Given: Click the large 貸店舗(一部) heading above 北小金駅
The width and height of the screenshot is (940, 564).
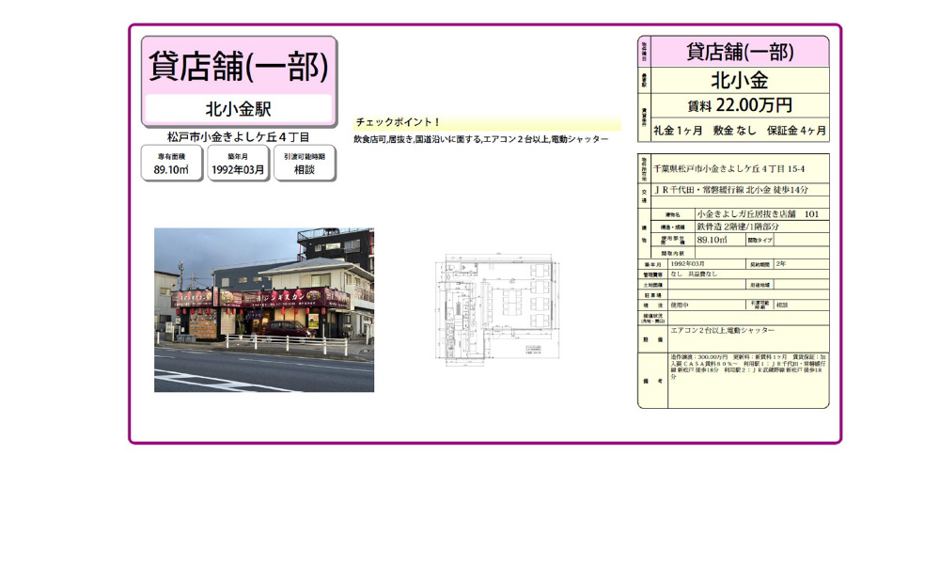Looking at the screenshot, I should click(239, 66).
